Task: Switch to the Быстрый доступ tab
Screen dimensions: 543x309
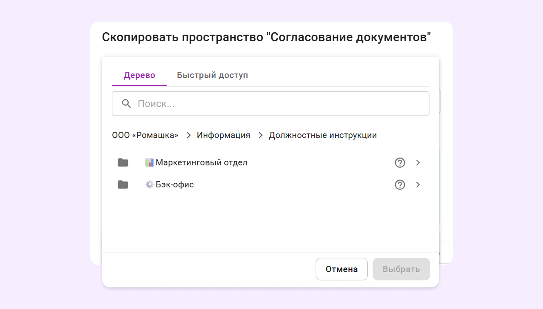Action: [x=212, y=75]
